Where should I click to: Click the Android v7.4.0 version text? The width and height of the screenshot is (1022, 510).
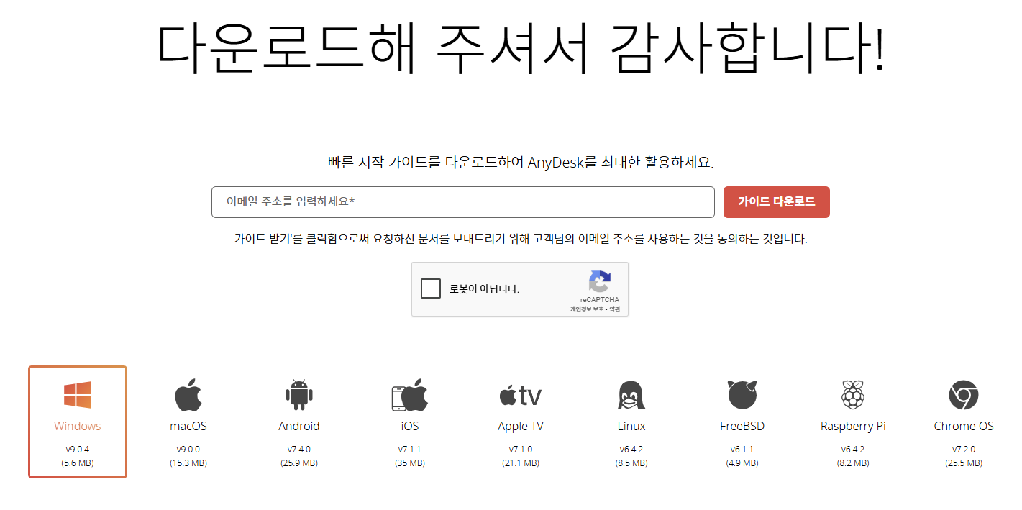pos(299,450)
